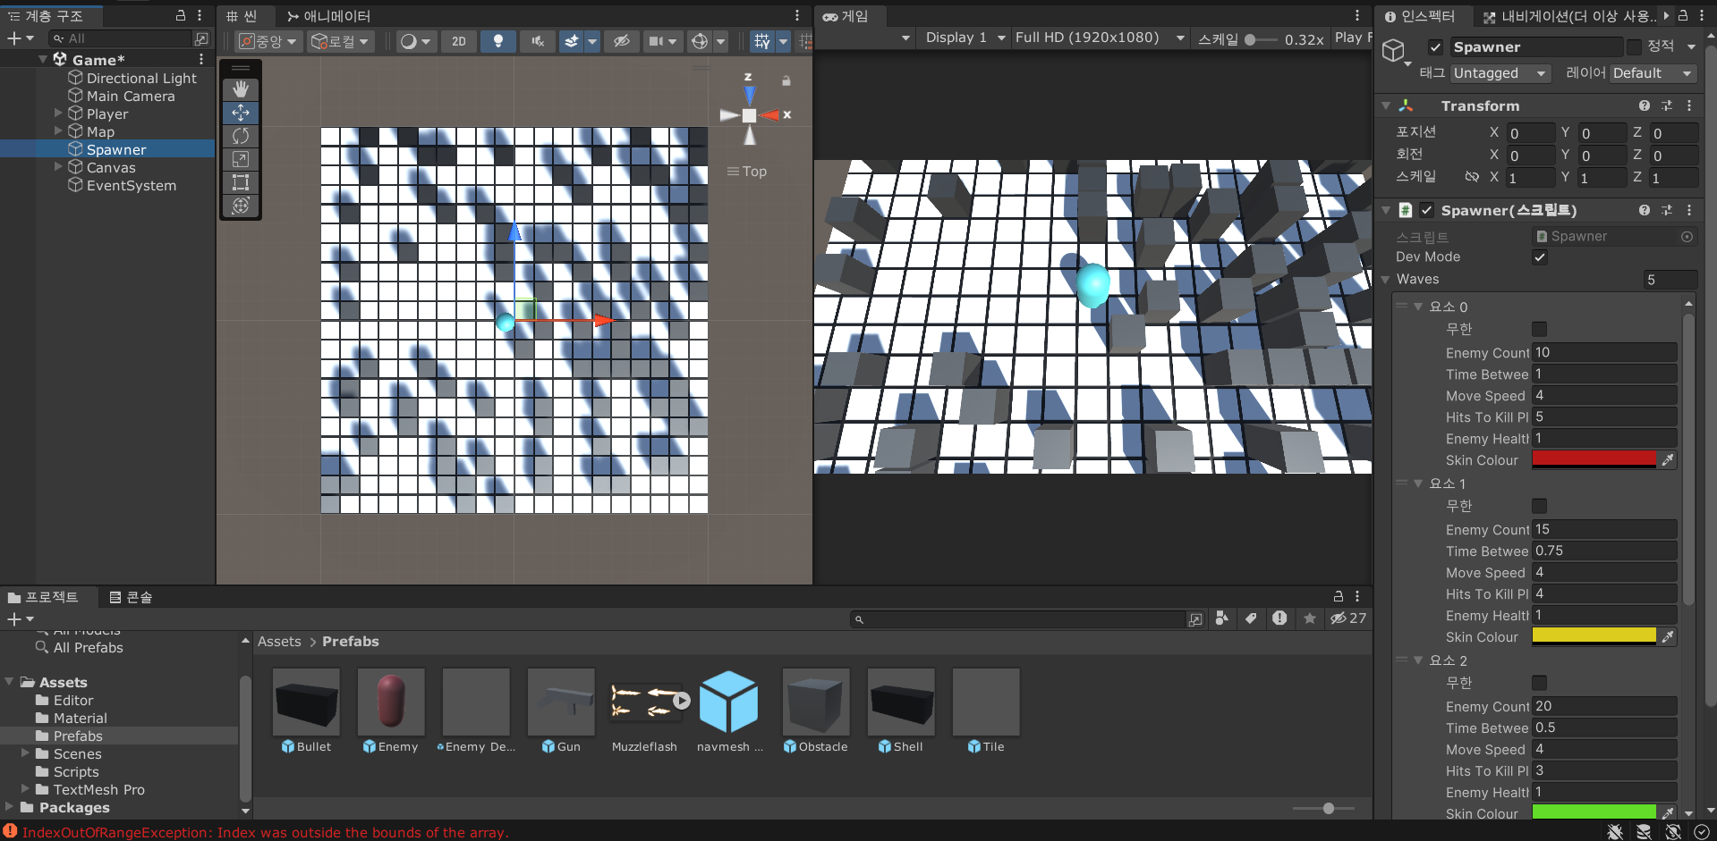The image size is (1717, 841).
Task: Toggle scale constrained-proportions link icon
Action: 1472,177
